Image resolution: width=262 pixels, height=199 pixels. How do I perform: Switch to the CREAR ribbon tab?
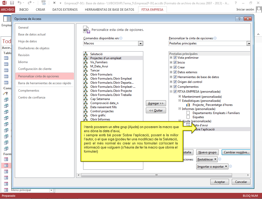[40, 9]
